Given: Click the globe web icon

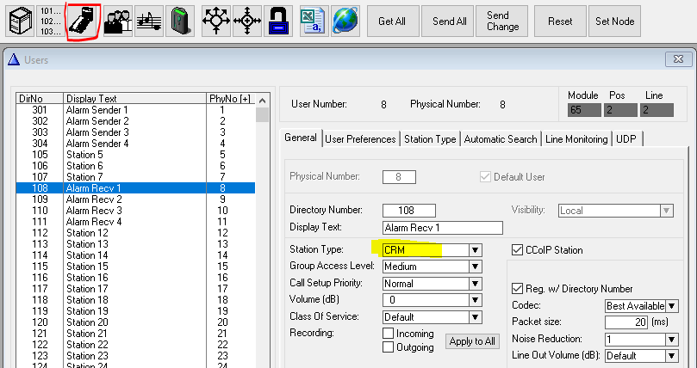Looking at the screenshot, I should (345, 21).
